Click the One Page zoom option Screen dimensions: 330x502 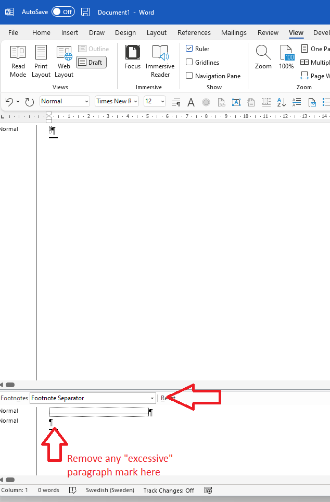click(315, 49)
